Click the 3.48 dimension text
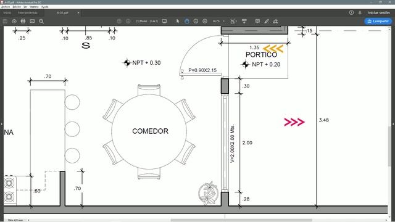This screenshot has height=222, width=395. 323,120
